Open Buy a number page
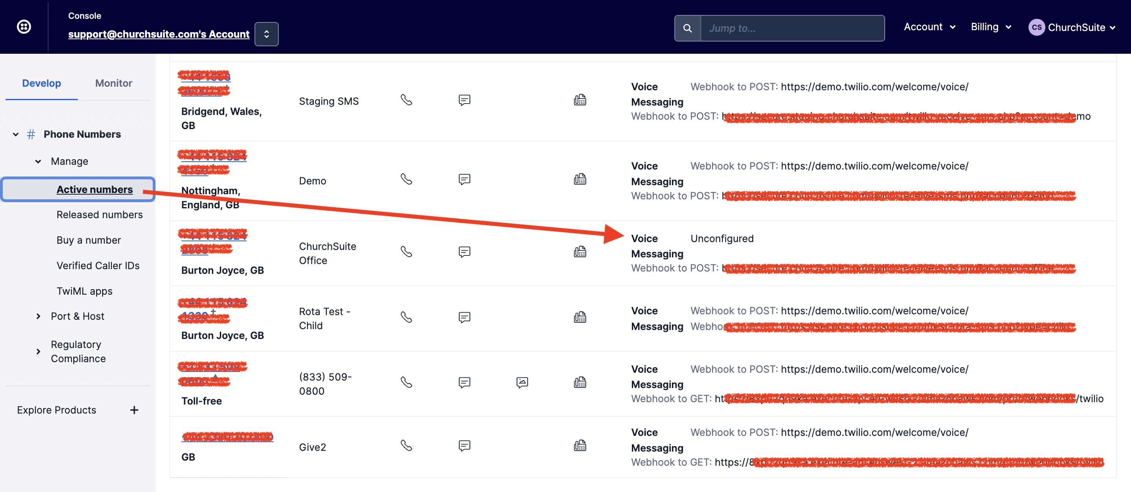Viewport: 1131px width, 492px height. point(89,240)
